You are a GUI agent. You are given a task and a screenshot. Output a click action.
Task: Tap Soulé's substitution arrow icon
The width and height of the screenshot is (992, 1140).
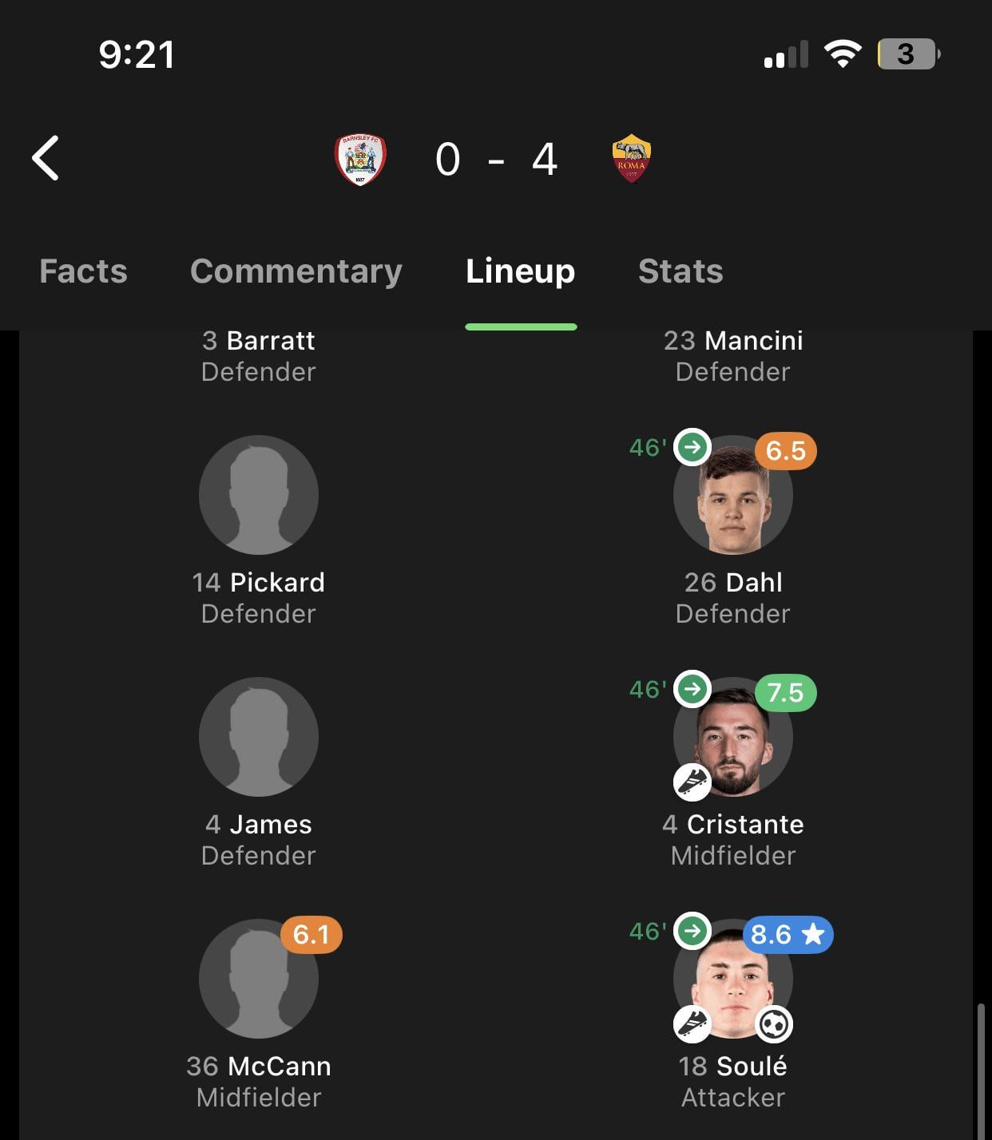pyautogui.click(x=692, y=931)
